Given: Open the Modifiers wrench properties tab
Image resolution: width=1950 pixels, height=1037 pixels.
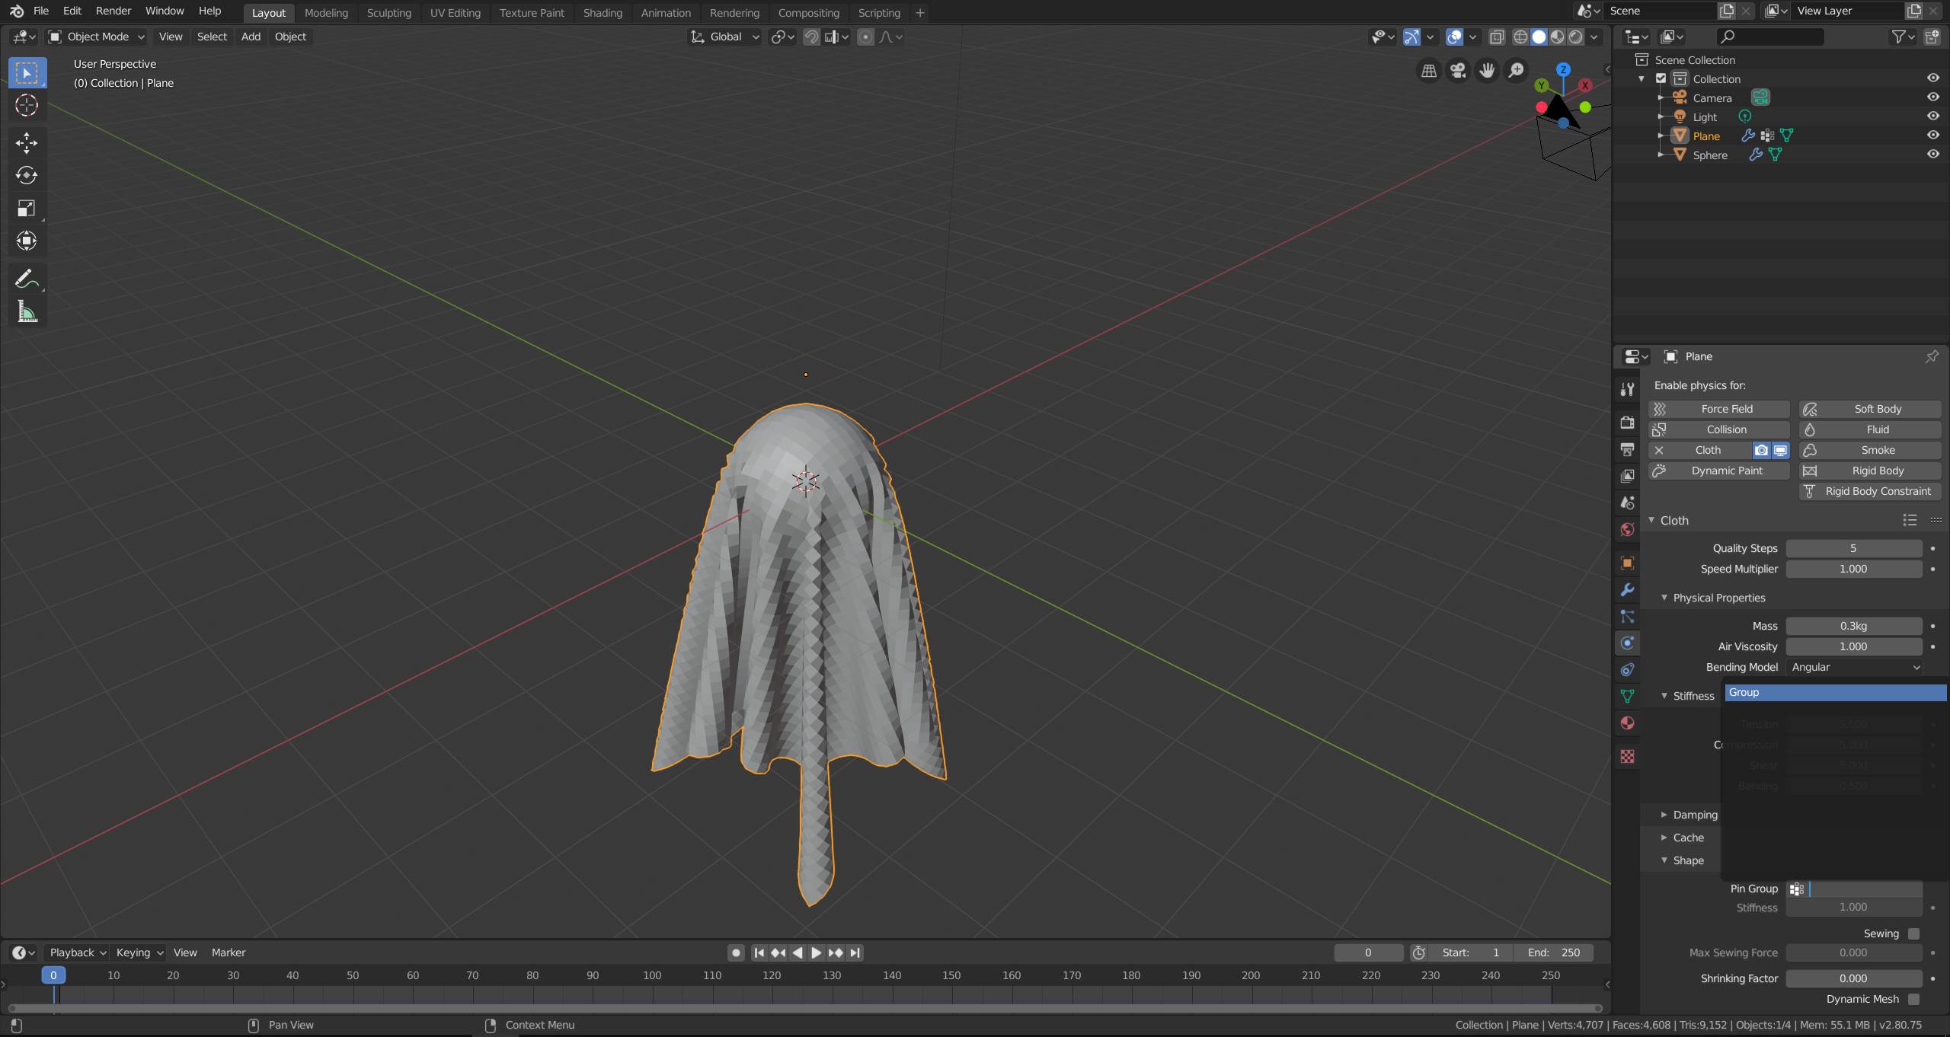Looking at the screenshot, I should click(x=1627, y=590).
